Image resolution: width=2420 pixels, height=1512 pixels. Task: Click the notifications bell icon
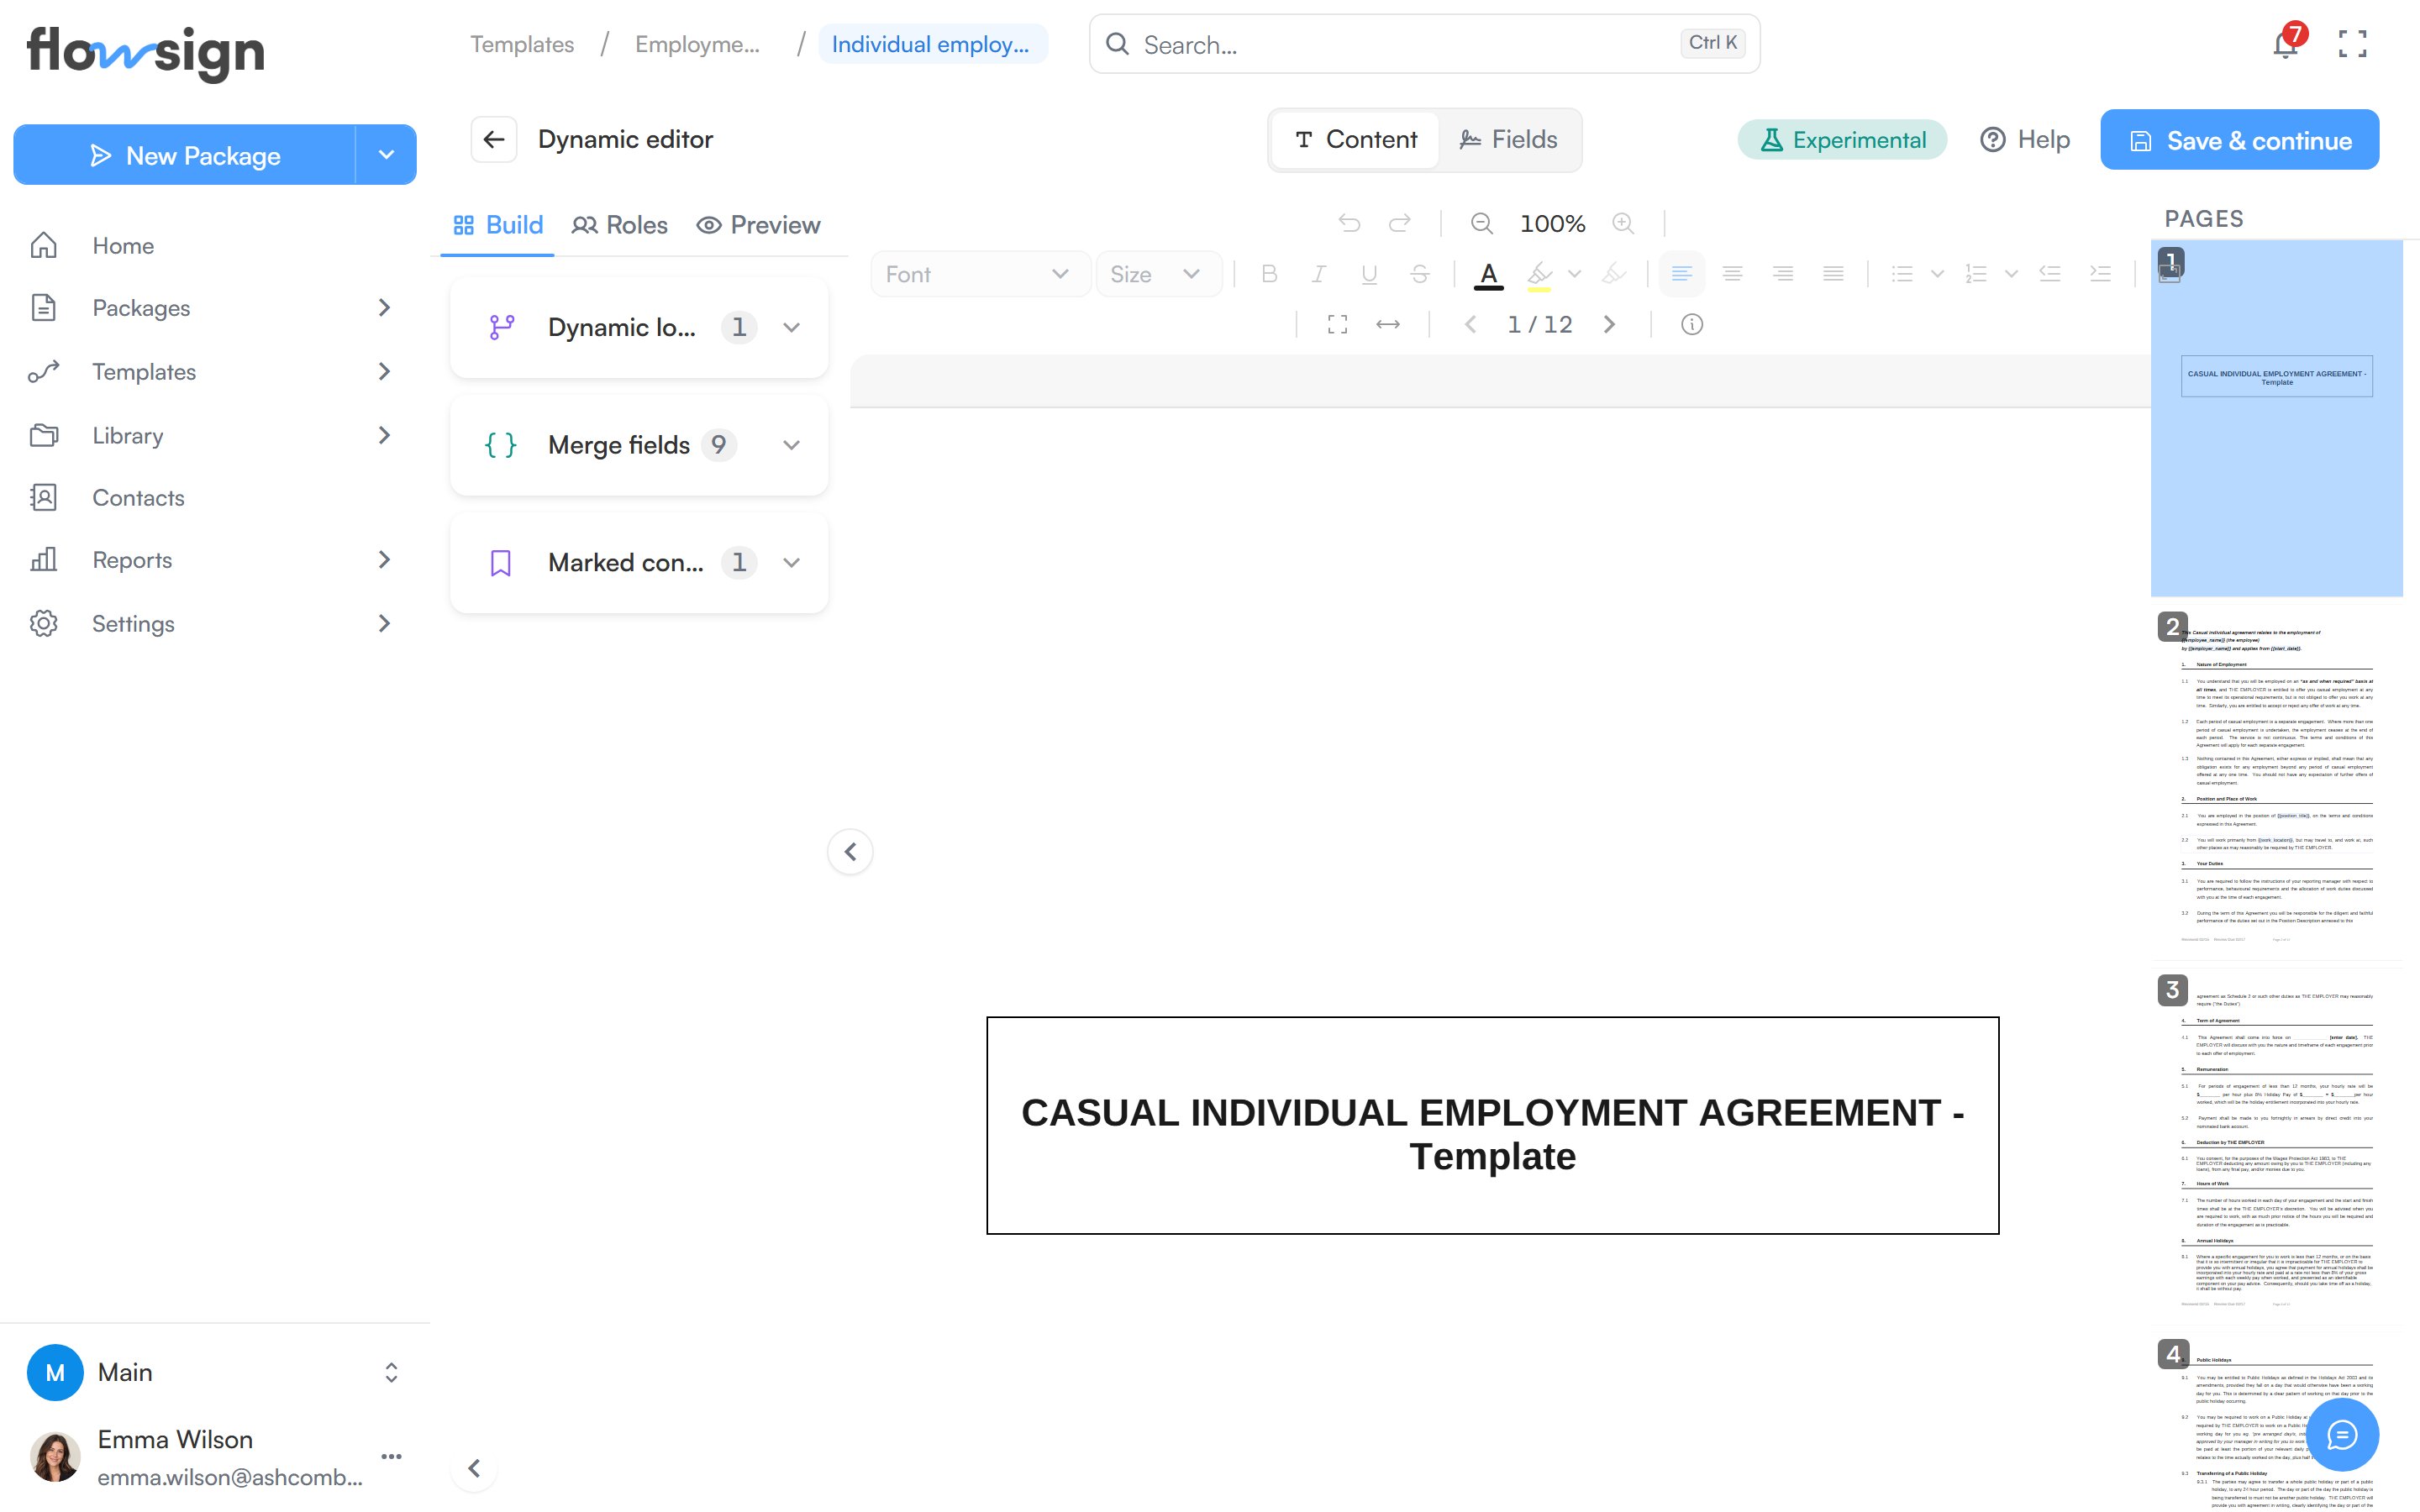[2285, 44]
